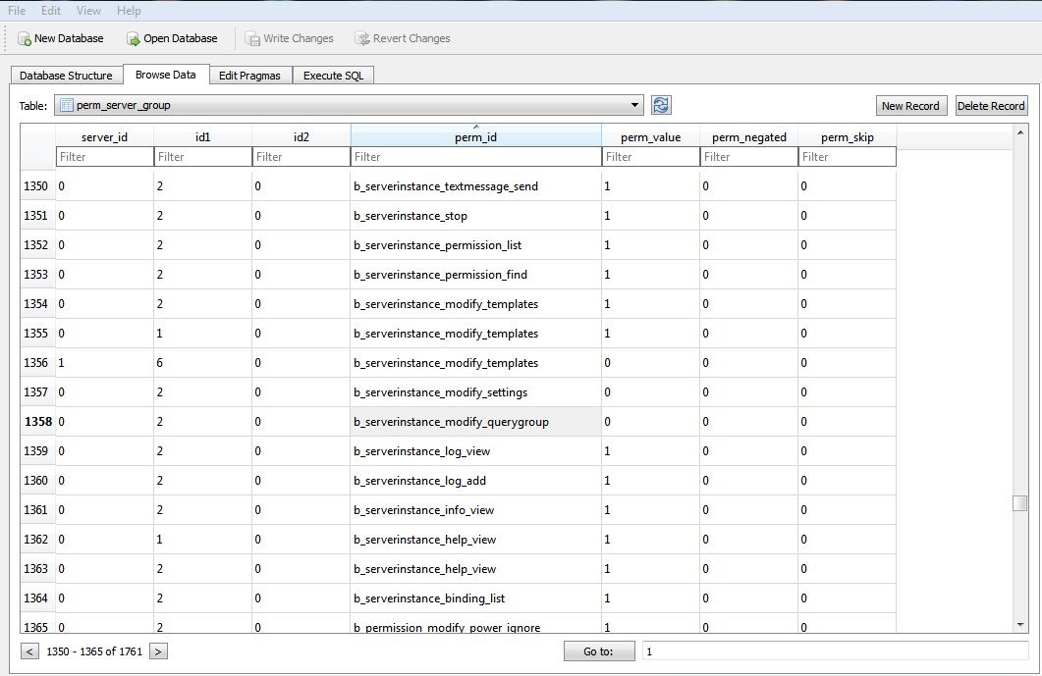The height and width of the screenshot is (676, 1042).
Task: Select the b_serverinstance_binding_list cell
Action: (x=475, y=598)
